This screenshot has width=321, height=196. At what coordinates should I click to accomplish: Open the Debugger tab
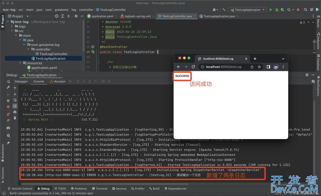click(x=21, y=81)
